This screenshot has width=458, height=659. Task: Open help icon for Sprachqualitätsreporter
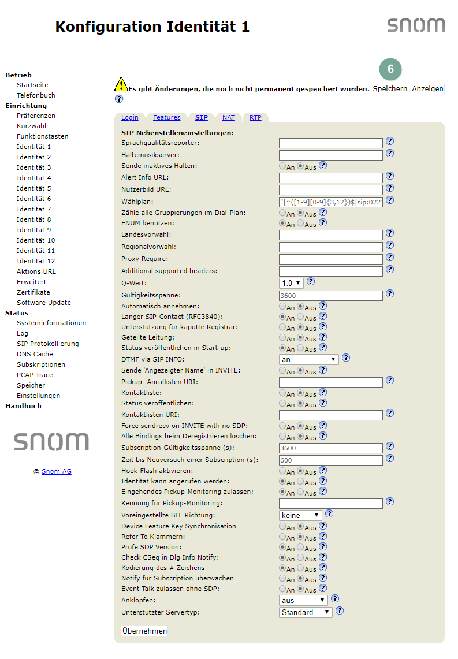click(x=390, y=142)
